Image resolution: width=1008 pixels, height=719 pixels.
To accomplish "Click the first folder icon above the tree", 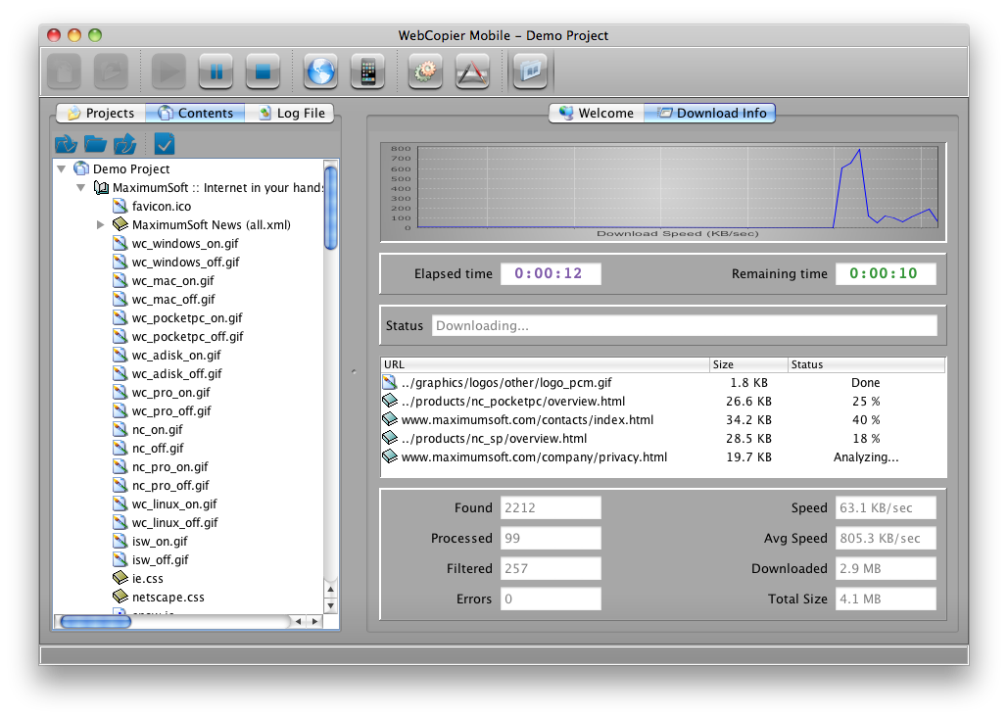I will coord(66,144).
